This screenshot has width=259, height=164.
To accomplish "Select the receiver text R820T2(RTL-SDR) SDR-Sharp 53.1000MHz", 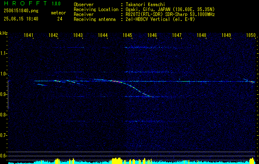I will pos(170,14).
